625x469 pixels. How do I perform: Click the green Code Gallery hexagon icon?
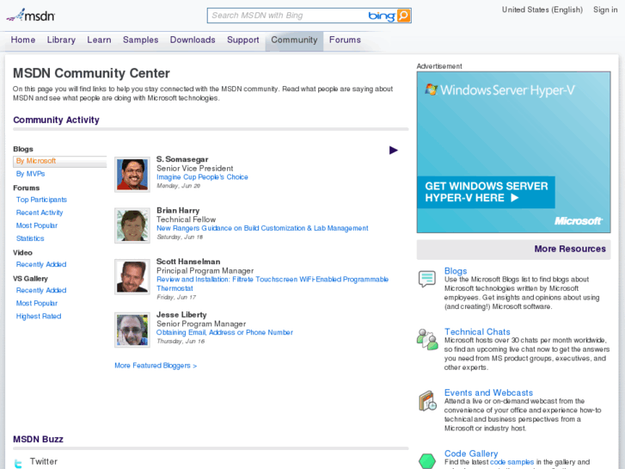(427, 461)
